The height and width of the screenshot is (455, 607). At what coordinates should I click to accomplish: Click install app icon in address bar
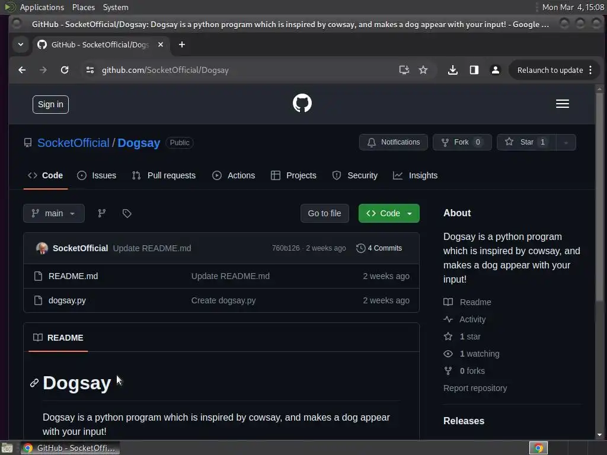click(x=404, y=70)
